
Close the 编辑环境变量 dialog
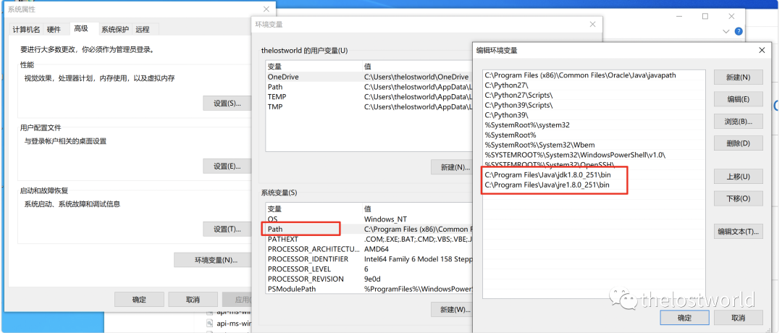(x=762, y=51)
